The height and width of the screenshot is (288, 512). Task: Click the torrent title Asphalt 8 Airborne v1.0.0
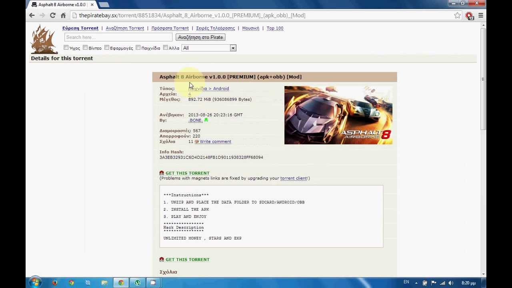pos(192,77)
